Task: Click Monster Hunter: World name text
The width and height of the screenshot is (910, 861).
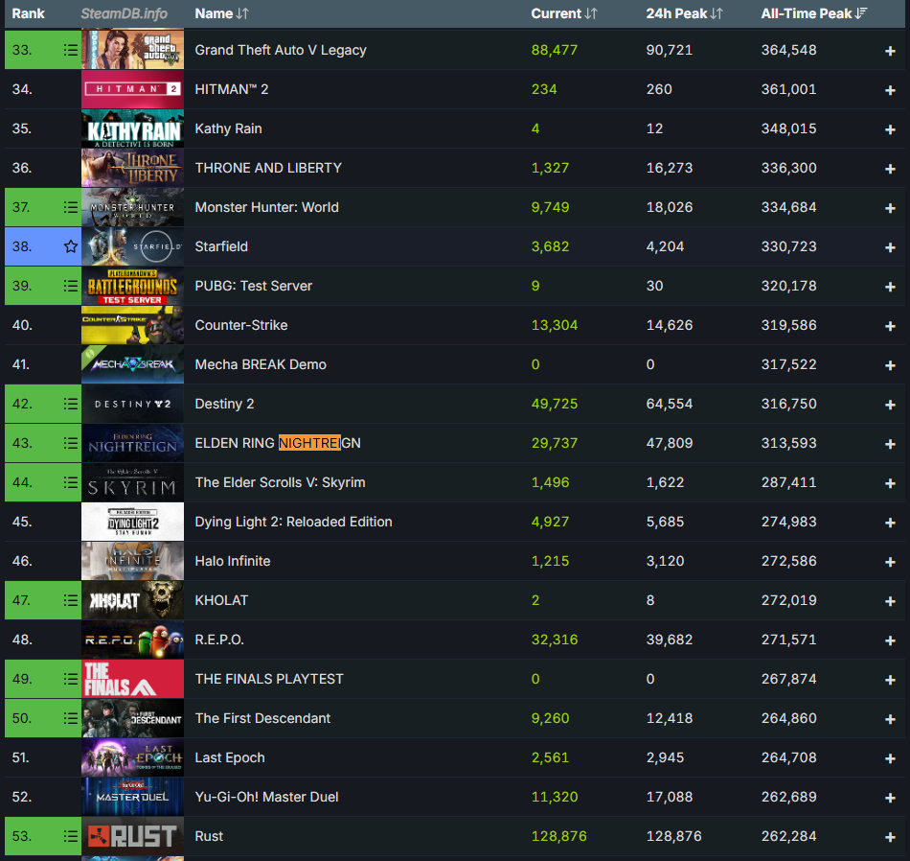Action: click(266, 207)
